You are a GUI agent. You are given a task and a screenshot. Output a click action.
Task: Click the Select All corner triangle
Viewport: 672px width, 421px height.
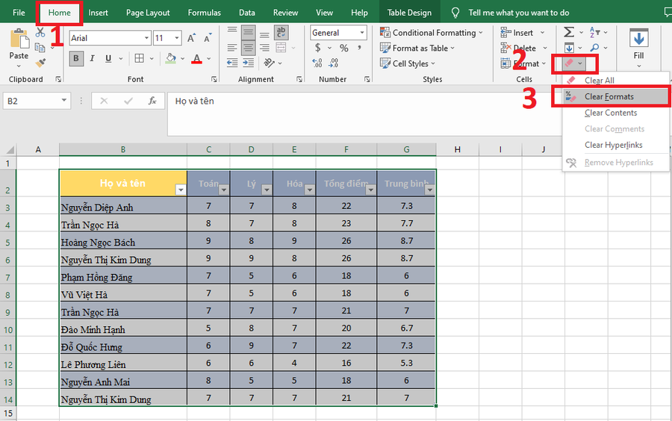point(9,149)
